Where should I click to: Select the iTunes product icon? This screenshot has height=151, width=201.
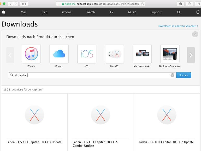[31, 54]
